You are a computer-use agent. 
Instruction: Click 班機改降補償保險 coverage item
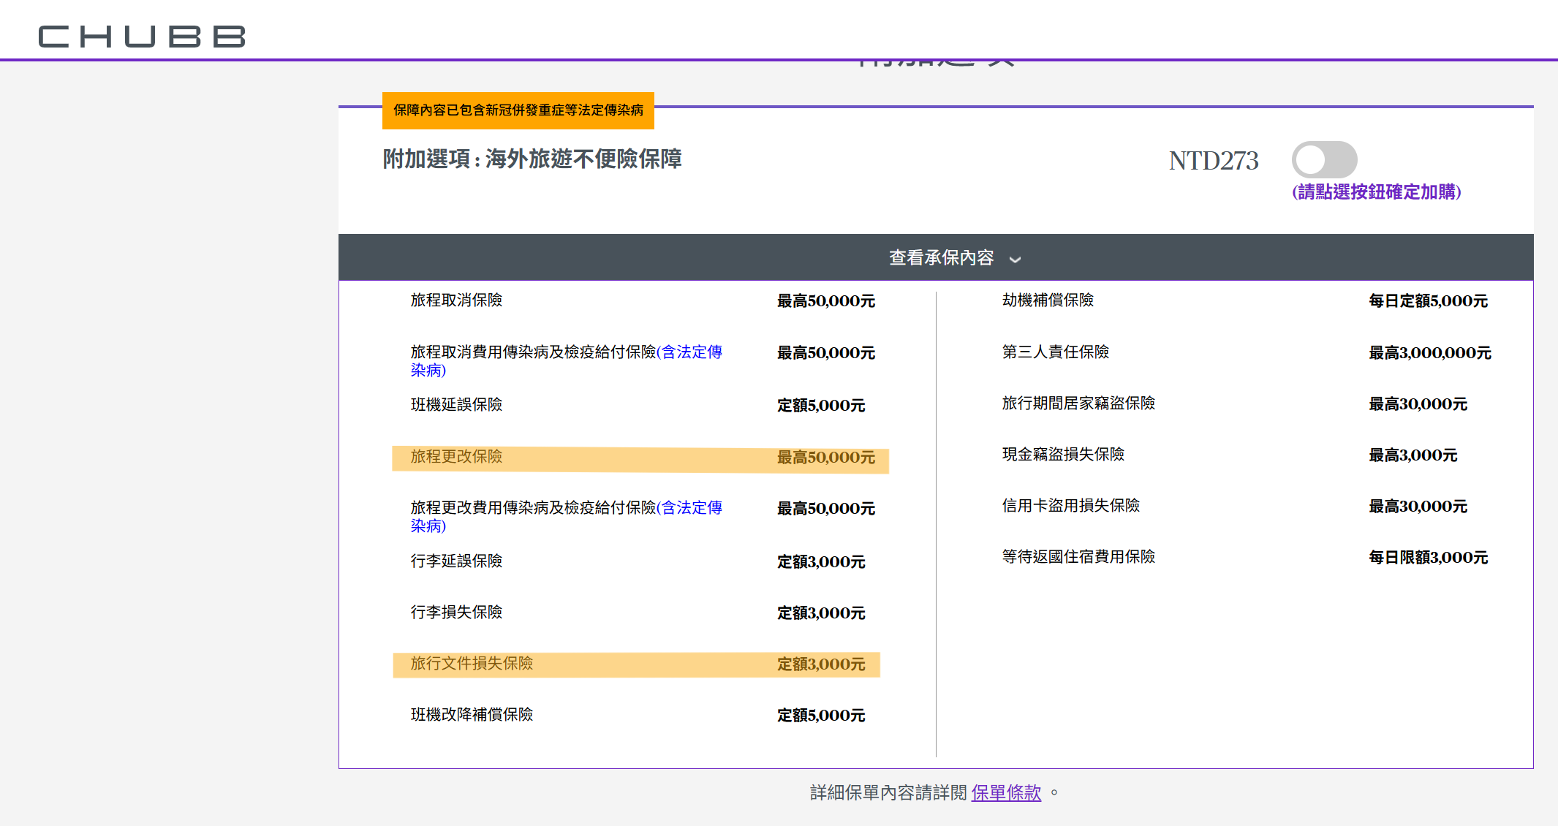(472, 715)
